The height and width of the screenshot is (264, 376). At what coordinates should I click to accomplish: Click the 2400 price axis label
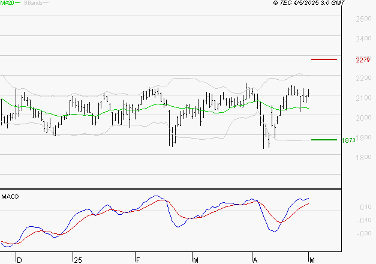pyautogui.click(x=363, y=38)
